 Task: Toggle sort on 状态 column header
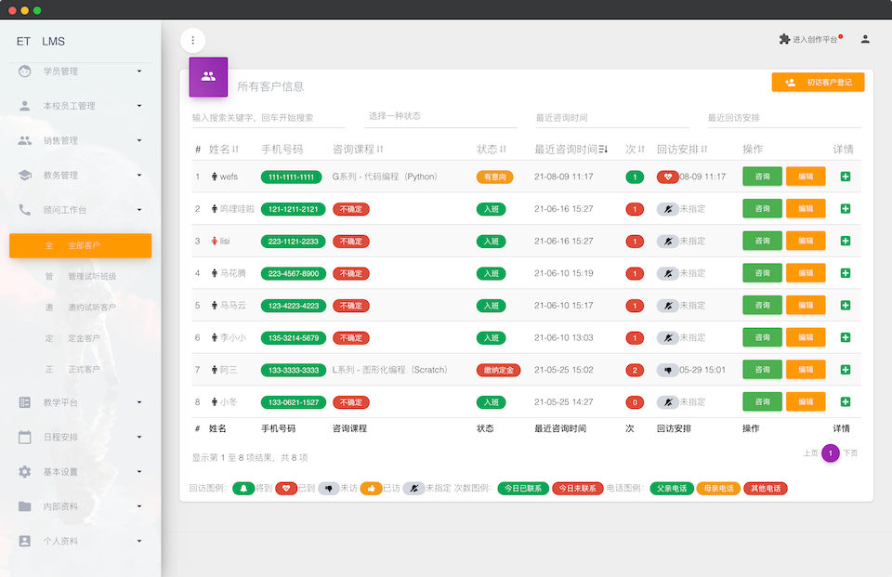pos(491,149)
